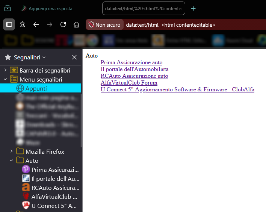The image size is (266, 212).
Task: Click the Barra dei segnalibri label
Action: click(45, 70)
